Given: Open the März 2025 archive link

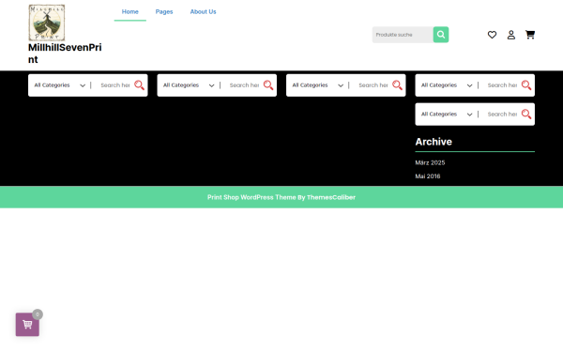Looking at the screenshot, I should [430, 162].
